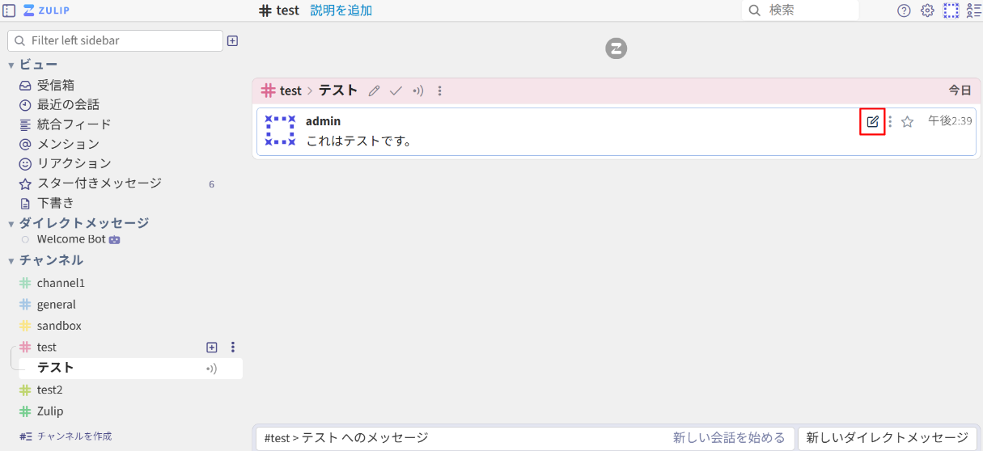Open the settings gear menu
983x451 pixels.
click(x=927, y=11)
